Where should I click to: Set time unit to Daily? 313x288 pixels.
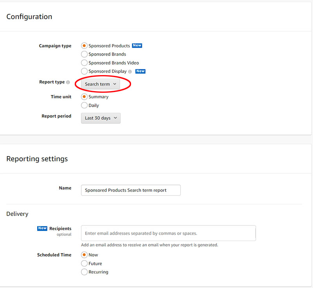pos(84,105)
